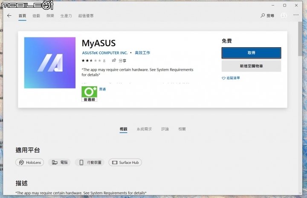This screenshot has width=307, height=198.
Task: Click the green 普遍級 rating badge
Action: point(89,94)
